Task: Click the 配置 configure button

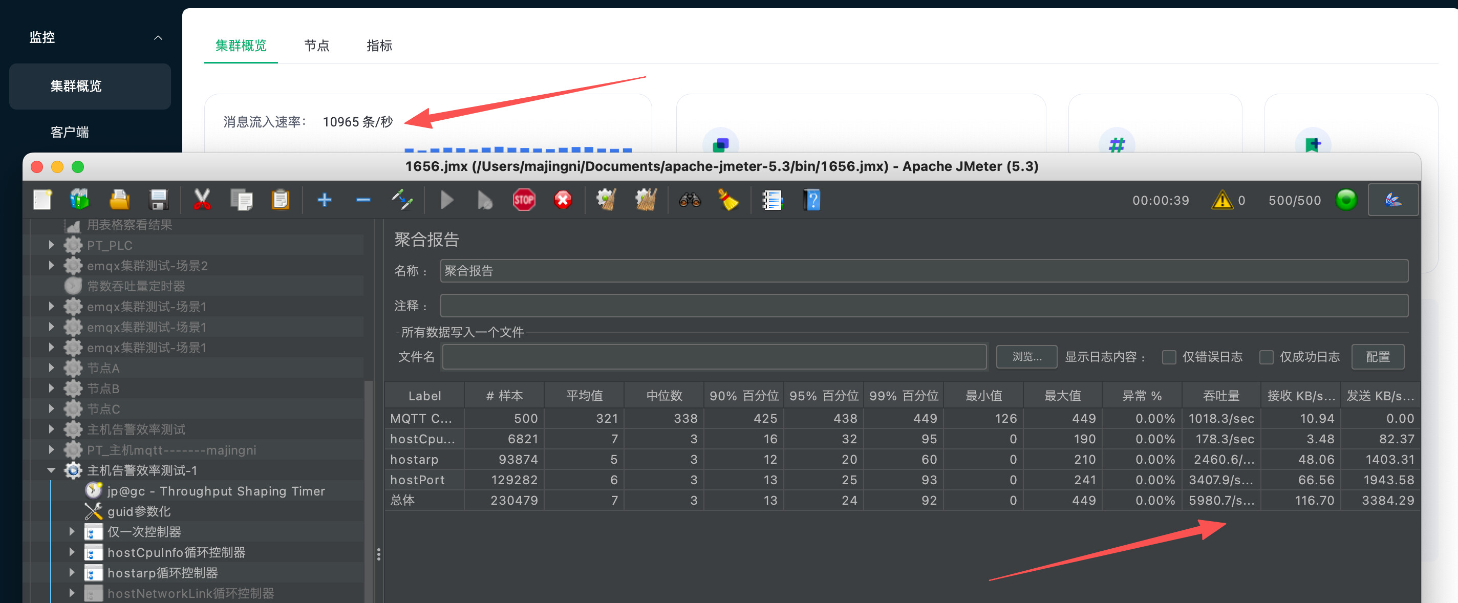Action: pos(1377,357)
